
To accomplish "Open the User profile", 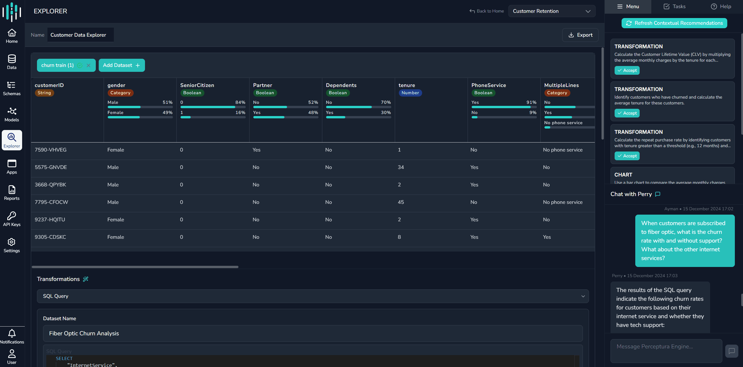I will point(12,357).
